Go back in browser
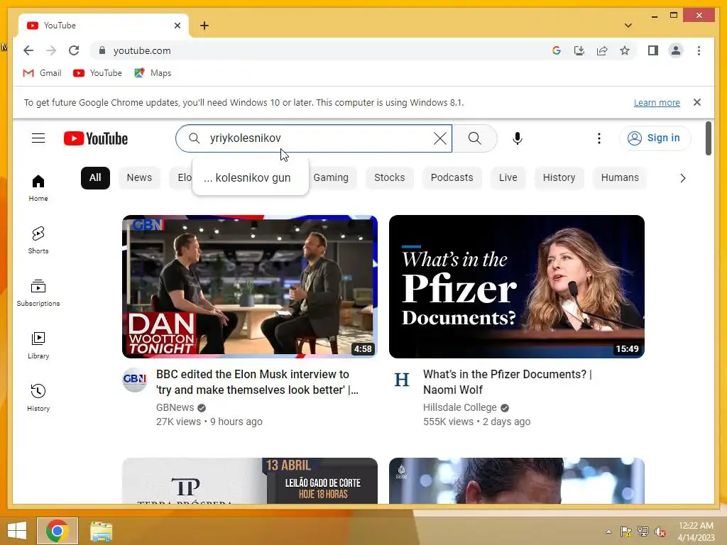Viewport: 727px width, 545px height. click(28, 50)
